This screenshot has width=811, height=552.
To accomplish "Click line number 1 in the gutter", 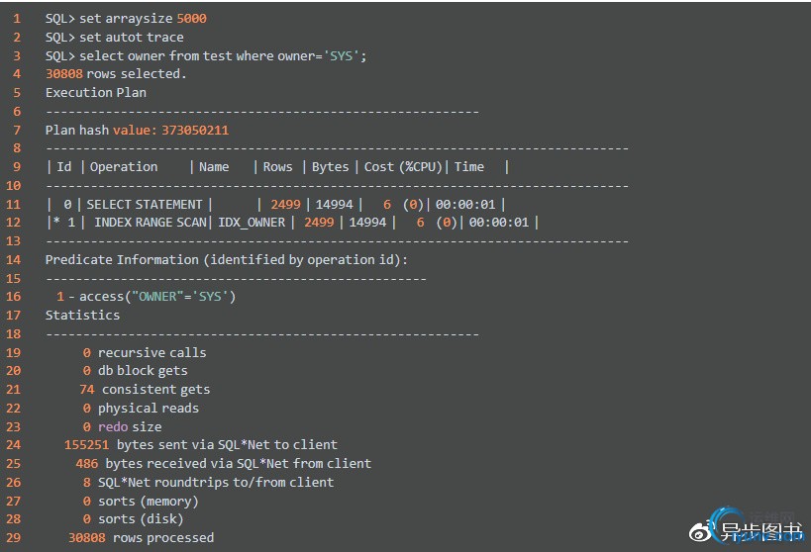I will click(17, 18).
